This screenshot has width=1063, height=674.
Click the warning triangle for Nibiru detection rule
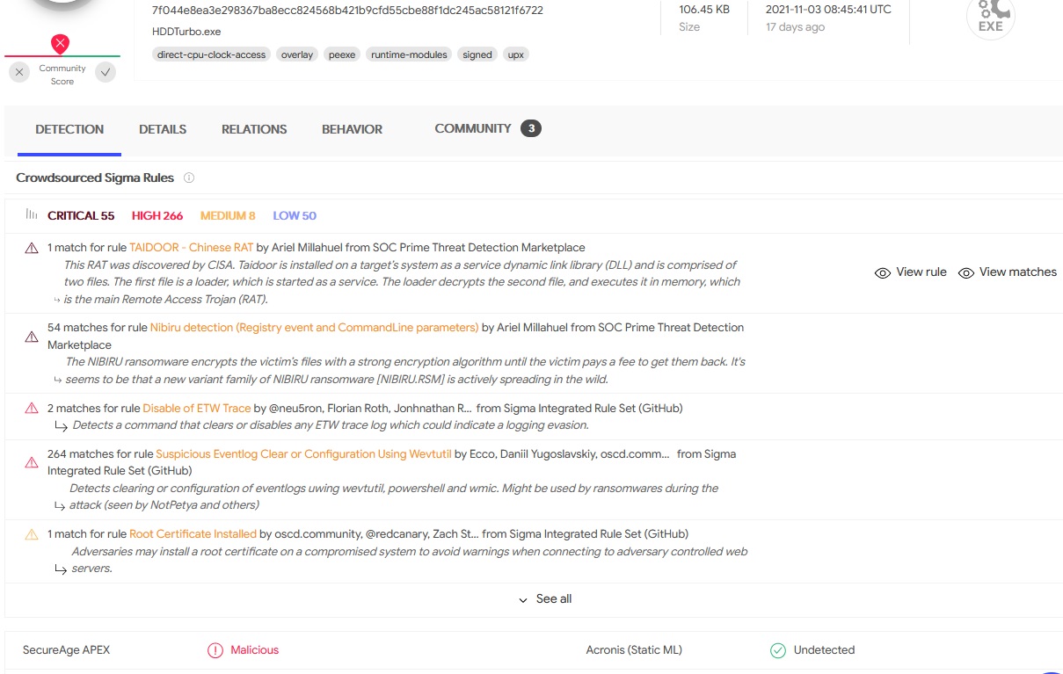(x=32, y=337)
